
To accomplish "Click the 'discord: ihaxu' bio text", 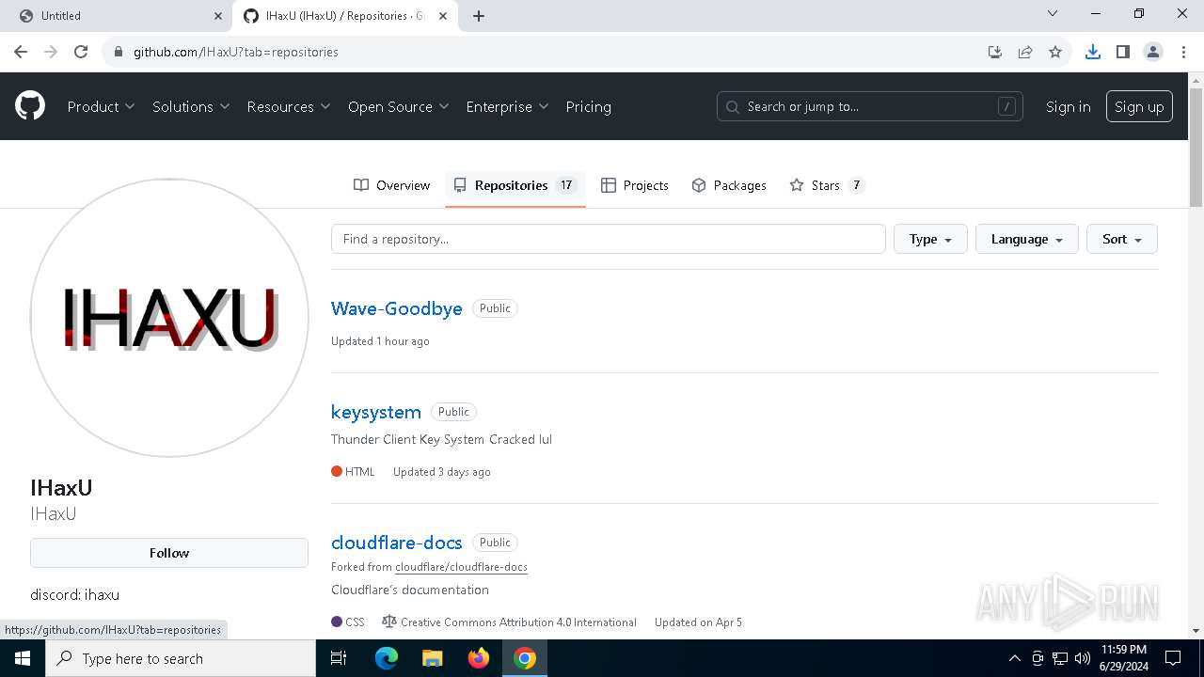I will (75, 594).
